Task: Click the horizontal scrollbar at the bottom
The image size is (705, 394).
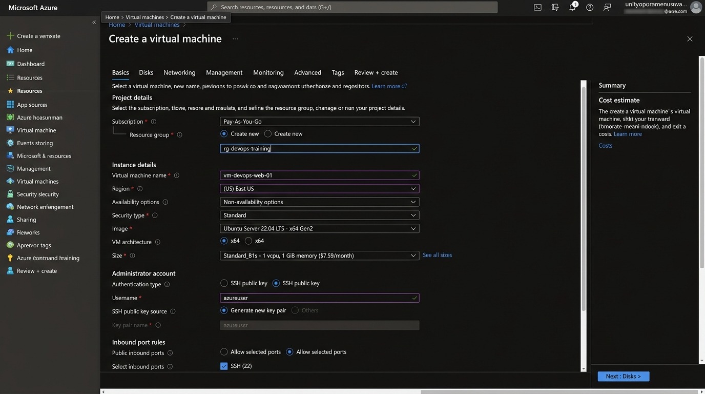Action: click(x=558, y=392)
